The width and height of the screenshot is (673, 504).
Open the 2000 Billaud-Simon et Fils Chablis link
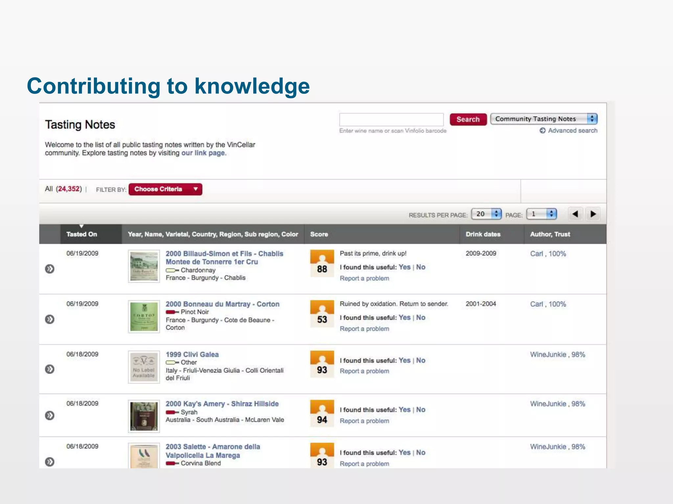(x=224, y=258)
